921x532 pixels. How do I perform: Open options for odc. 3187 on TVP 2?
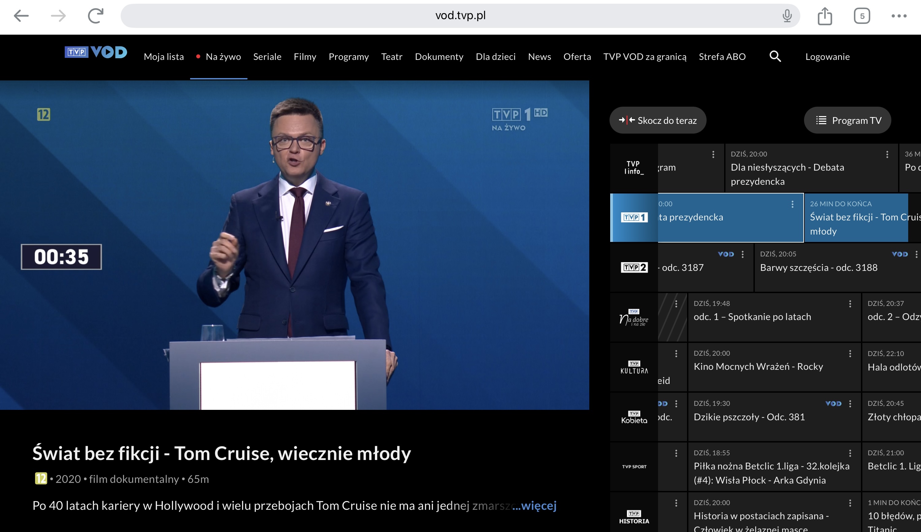pyautogui.click(x=742, y=254)
